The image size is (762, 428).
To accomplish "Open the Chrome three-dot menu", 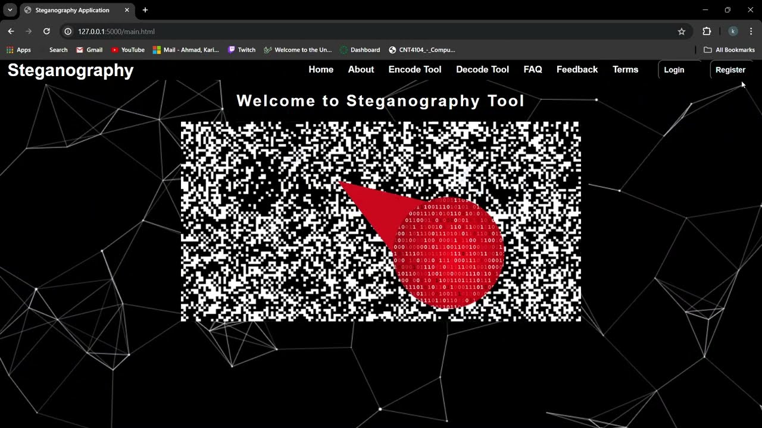I will [751, 32].
